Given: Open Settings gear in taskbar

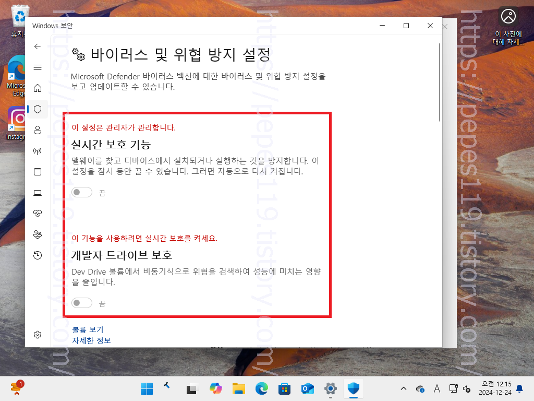Looking at the screenshot, I should tap(330, 388).
